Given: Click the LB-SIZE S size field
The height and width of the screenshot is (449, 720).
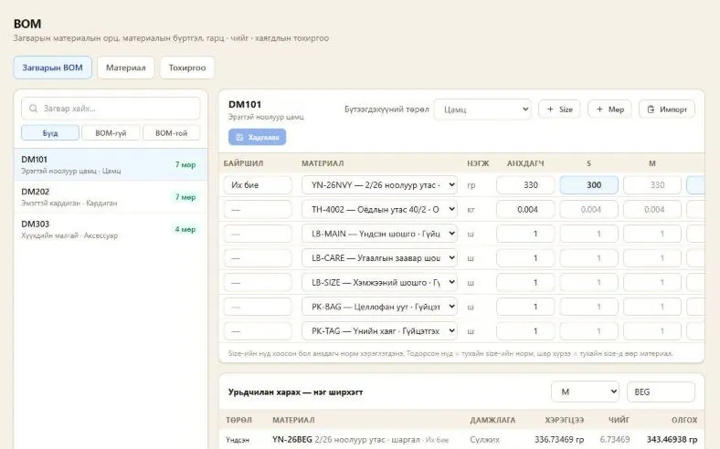Looking at the screenshot, I should coord(588,282).
